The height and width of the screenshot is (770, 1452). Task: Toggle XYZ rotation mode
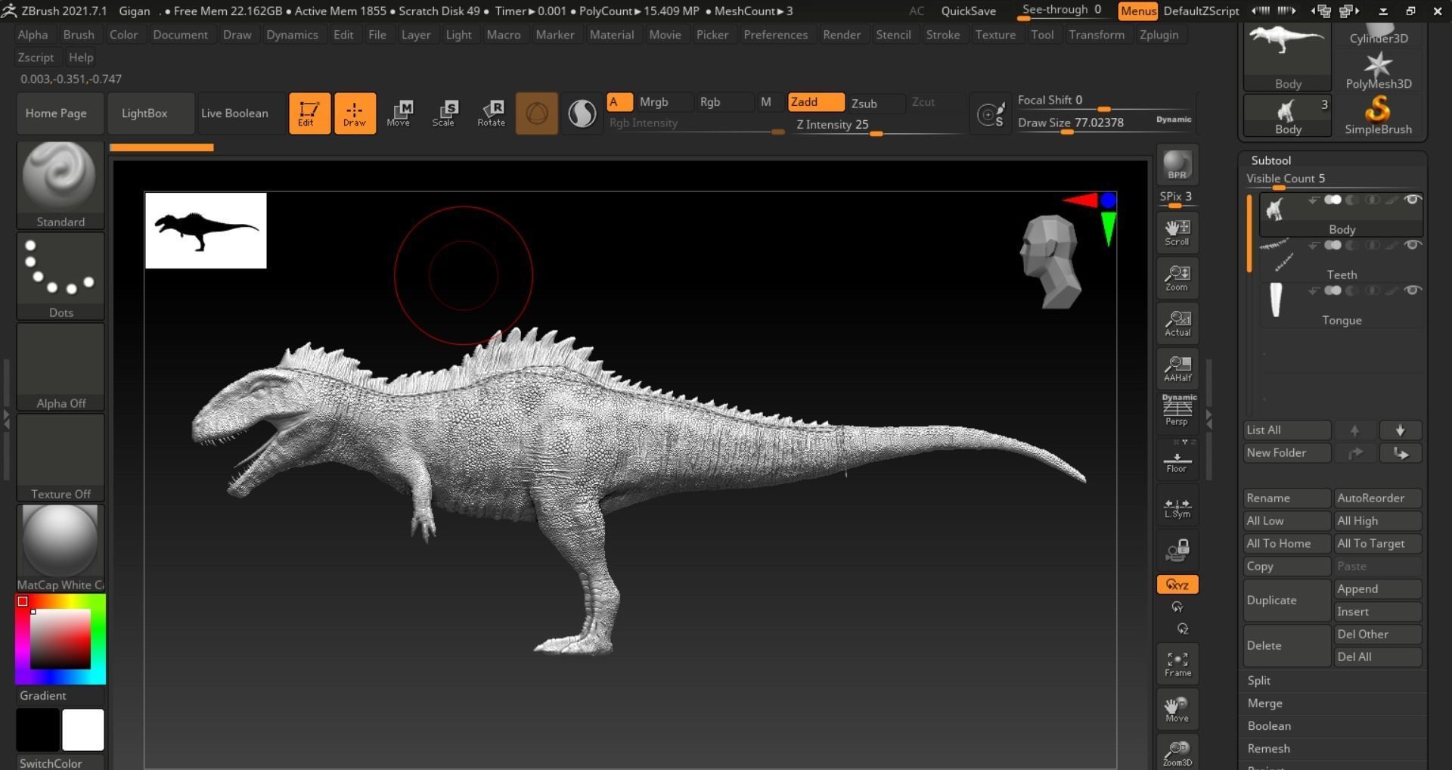coord(1177,585)
